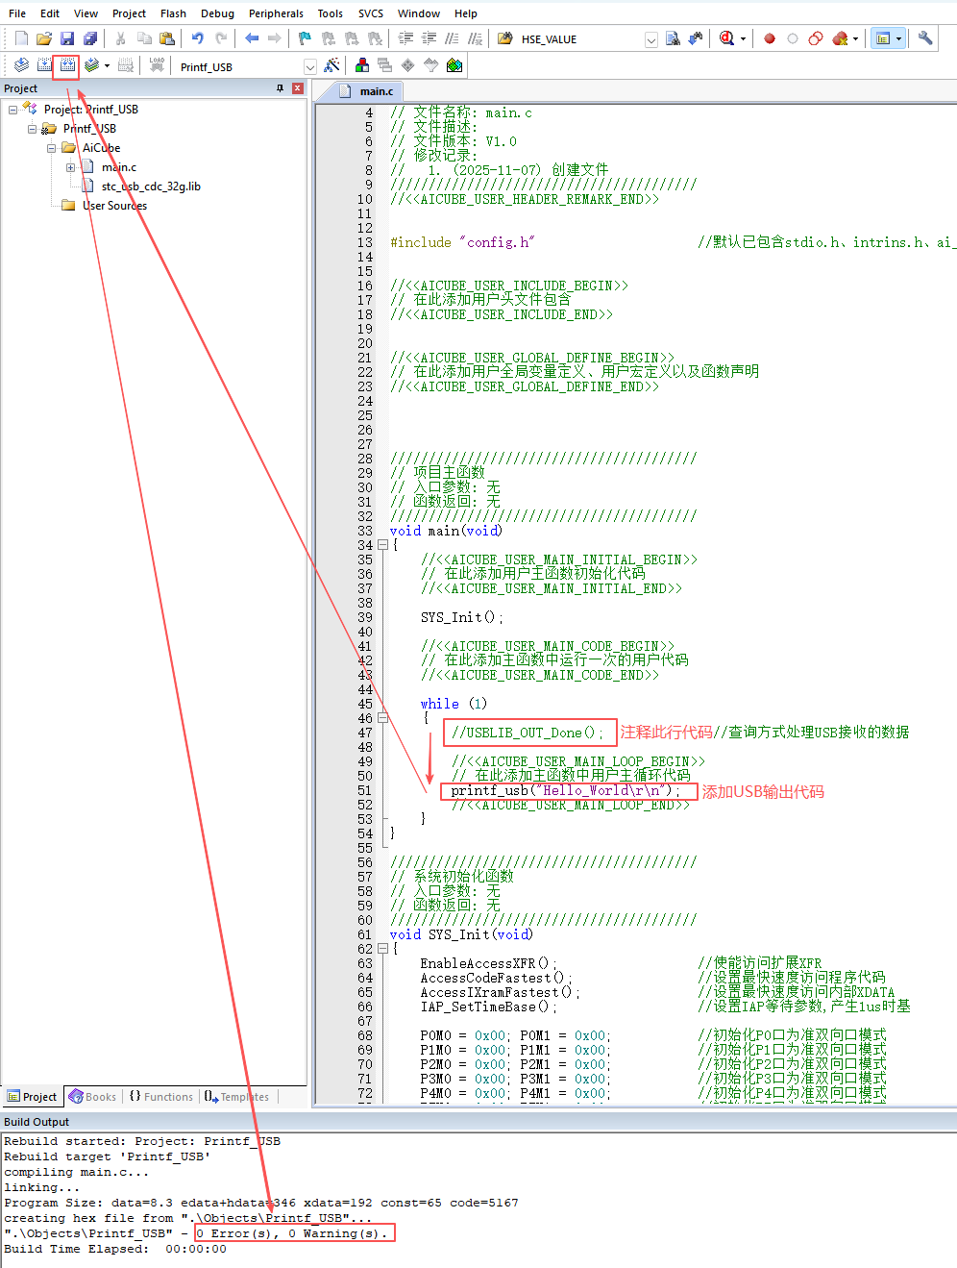Expand the main.c tree node
The image size is (957, 1268).
(70, 167)
